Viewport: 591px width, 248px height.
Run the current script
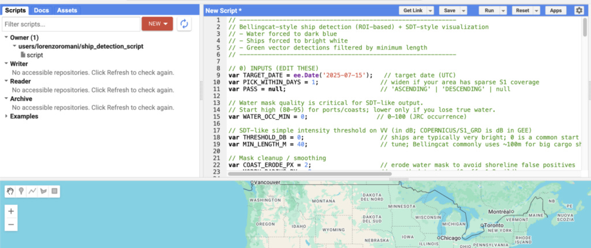point(489,10)
